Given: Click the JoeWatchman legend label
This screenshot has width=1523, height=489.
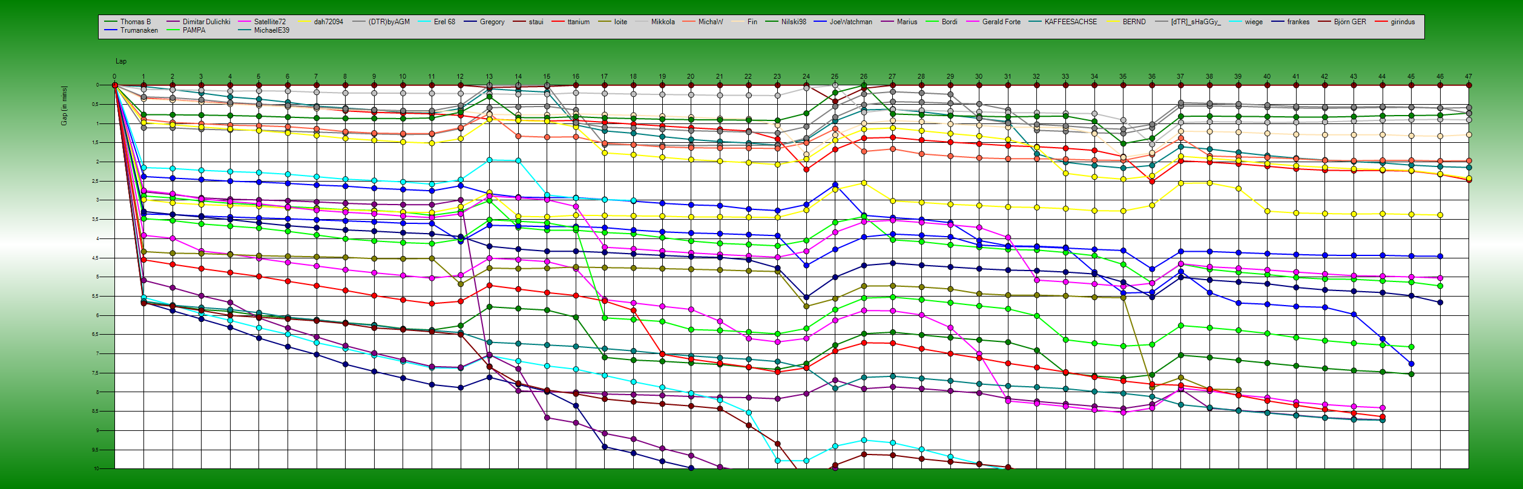Looking at the screenshot, I should pos(850,22).
